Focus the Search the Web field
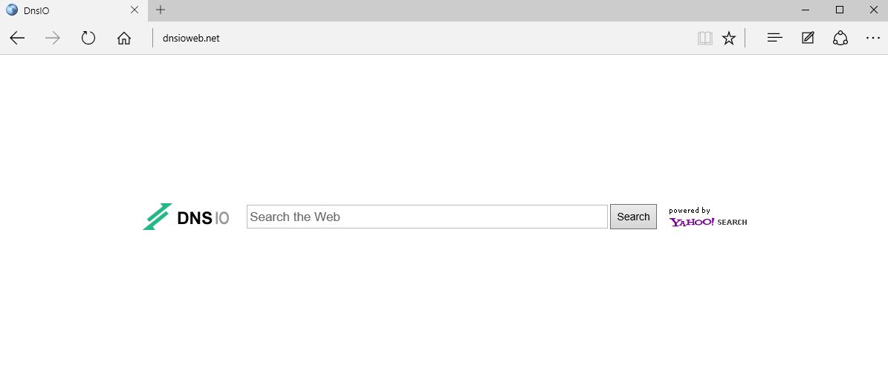The height and width of the screenshot is (365, 888). (x=427, y=217)
